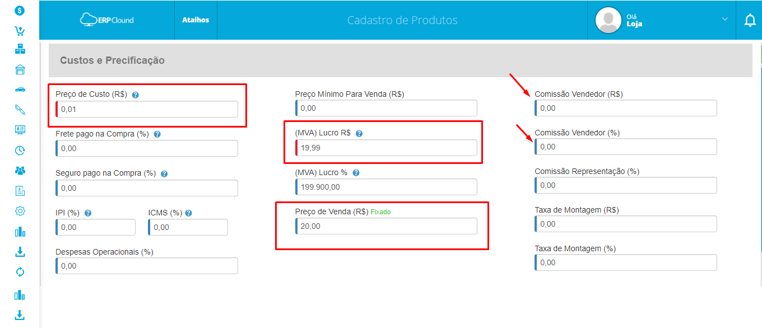Click the circular refresh arrows icon
Screen dimensions: 762x329
pos(20,272)
